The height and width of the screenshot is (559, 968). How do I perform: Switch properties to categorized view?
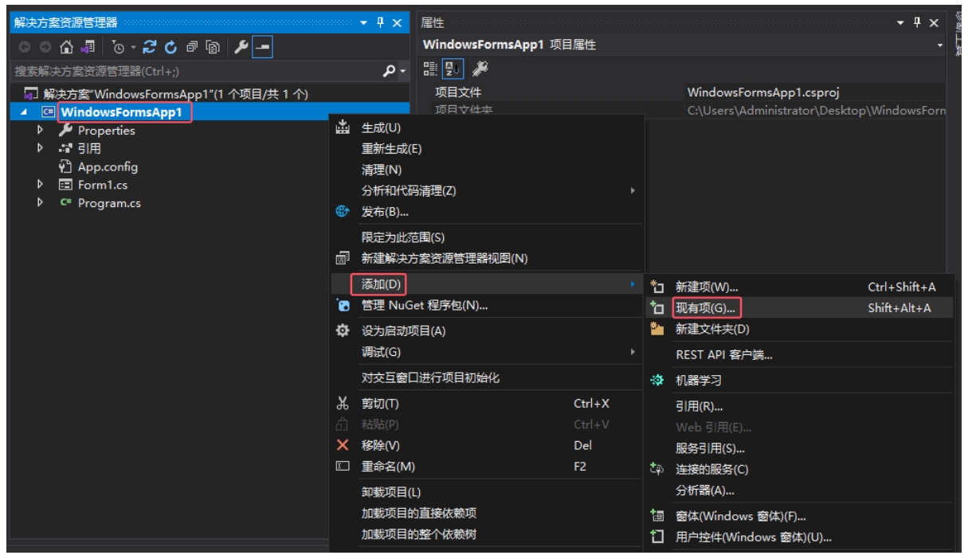430,68
